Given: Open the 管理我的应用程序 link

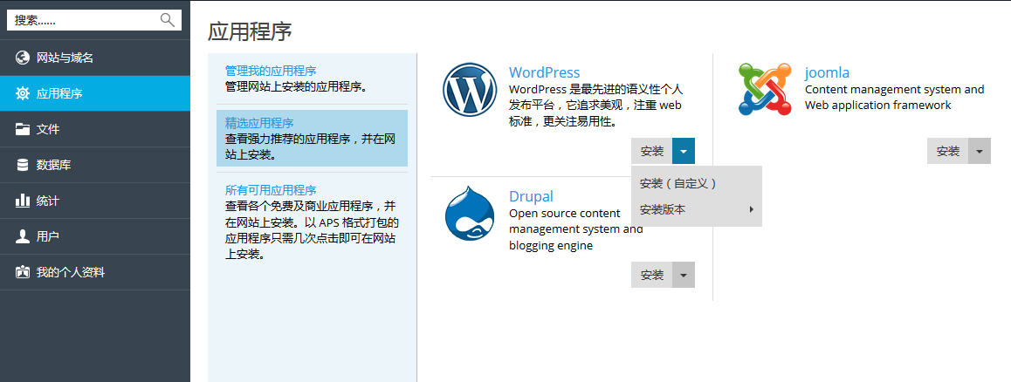Looking at the screenshot, I should click(x=271, y=71).
